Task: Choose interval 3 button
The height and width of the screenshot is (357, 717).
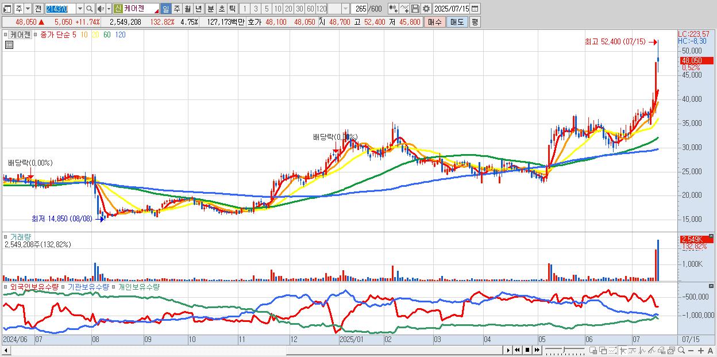Action: point(256,9)
